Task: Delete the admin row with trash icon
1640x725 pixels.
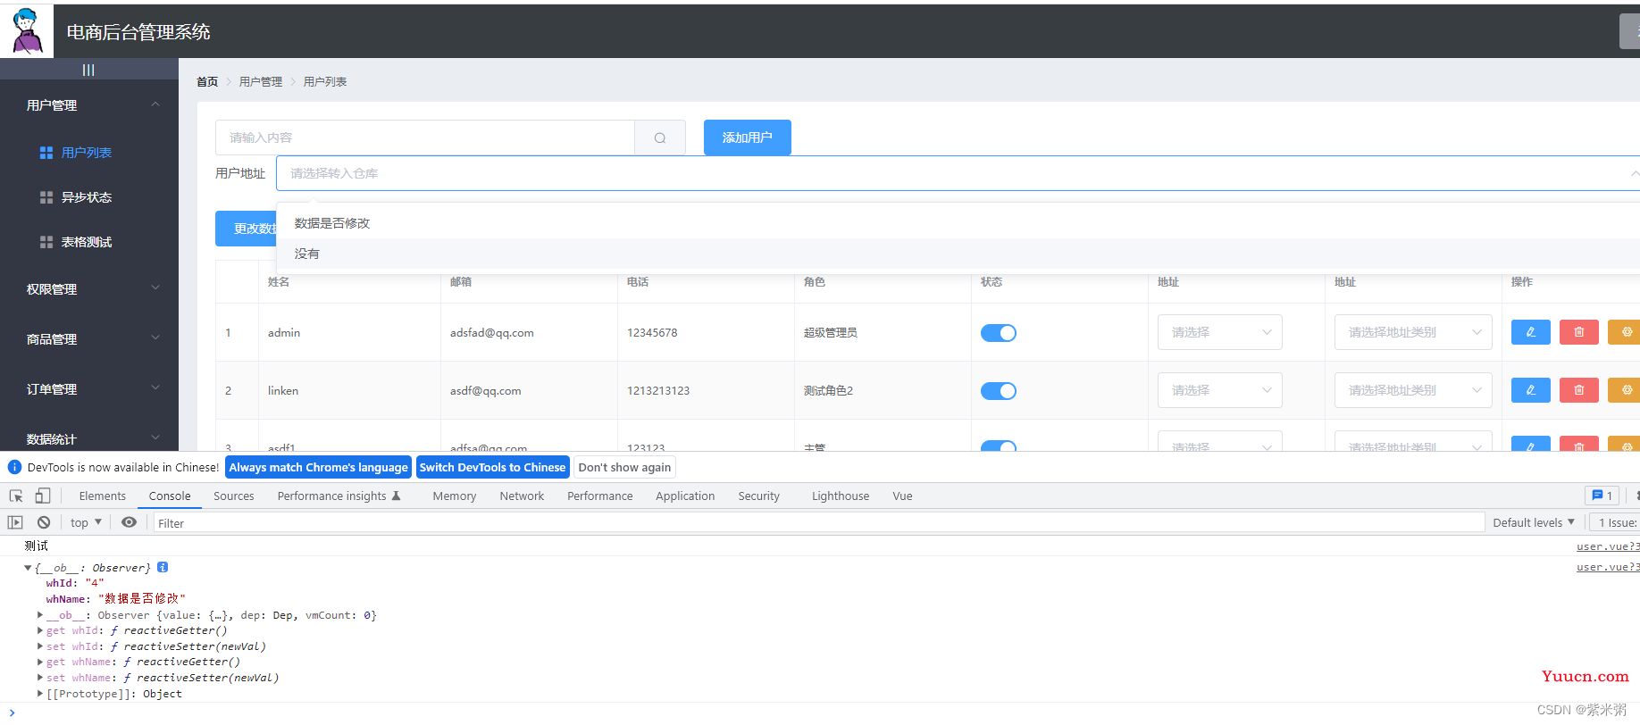Action: [1578, 332]
